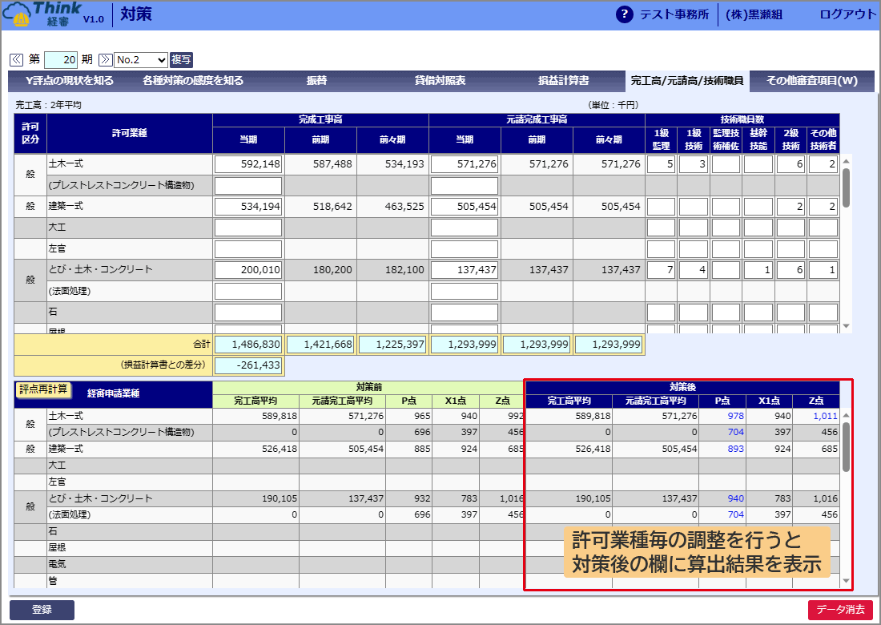Click the 当期 amount field for 土木一式
This screenshot has height=625, width=881.
(248, 164)
